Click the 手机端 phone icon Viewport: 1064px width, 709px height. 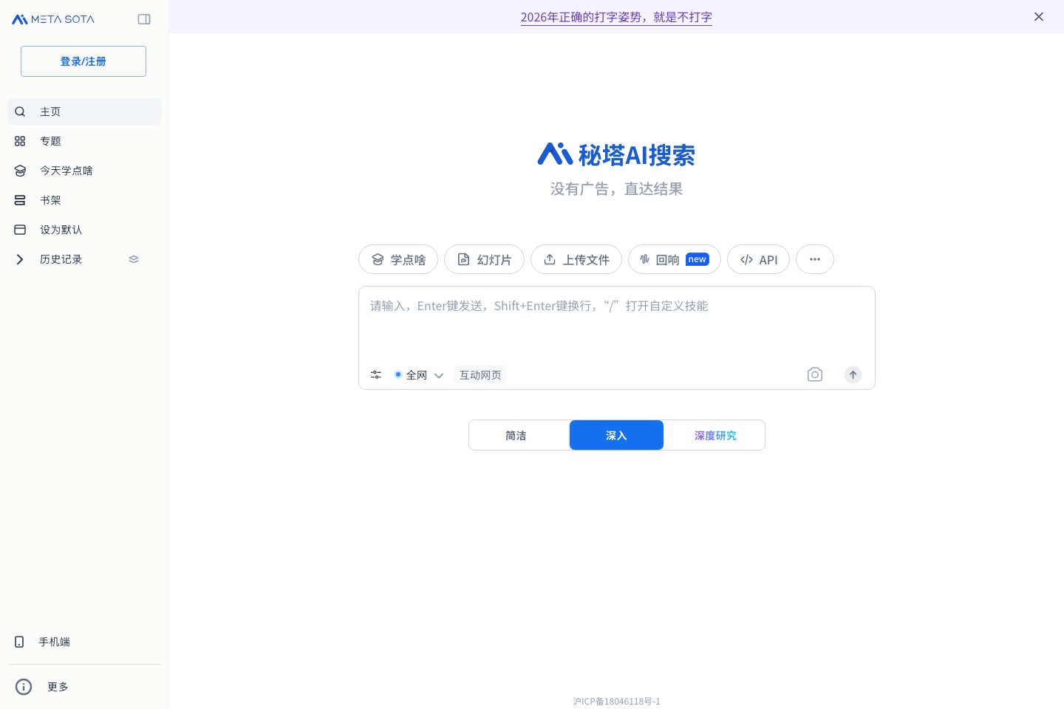pyautogui.click(x=19, y=642)
